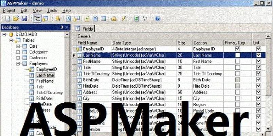Toggle List checkbox for Address row
Image resolution: width=273 pixels, height=136 pixels.
coord(259,92)
